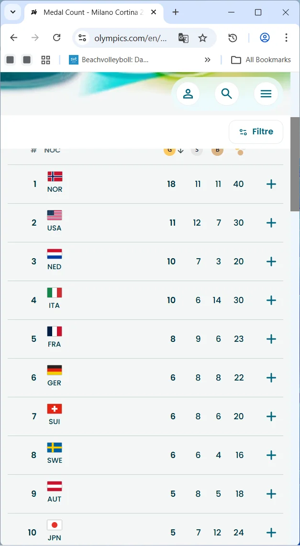Screen dimensions: 300x546
Task: Open the hamburger menu icon
Action: point(266,94)
